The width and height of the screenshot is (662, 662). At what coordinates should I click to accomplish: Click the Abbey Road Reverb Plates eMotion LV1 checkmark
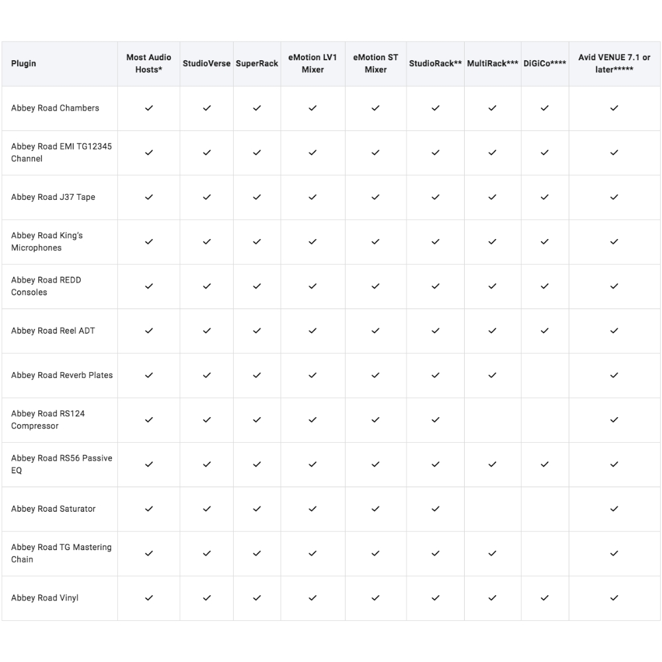click(x=312, y=375)
